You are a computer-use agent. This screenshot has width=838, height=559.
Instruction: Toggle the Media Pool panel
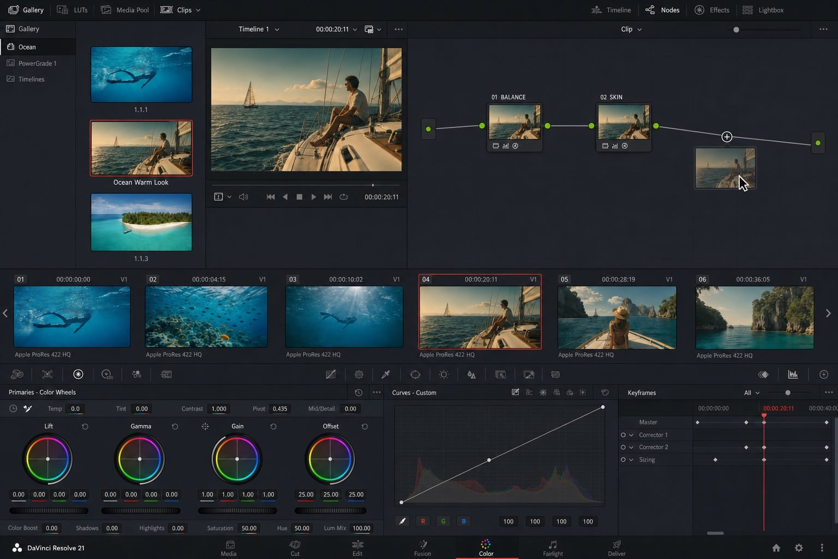[125, 10]
